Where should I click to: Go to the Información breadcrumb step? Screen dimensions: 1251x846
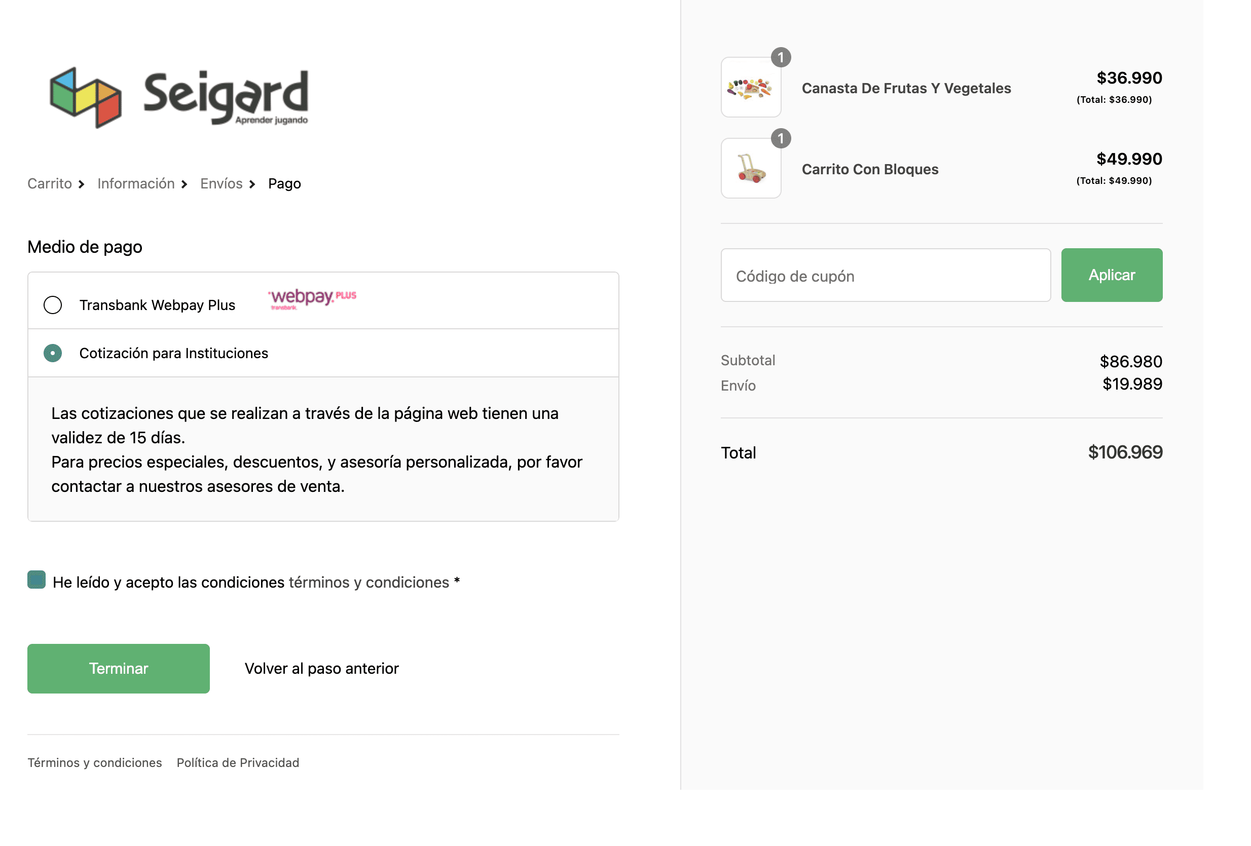(x=136, y=184)
